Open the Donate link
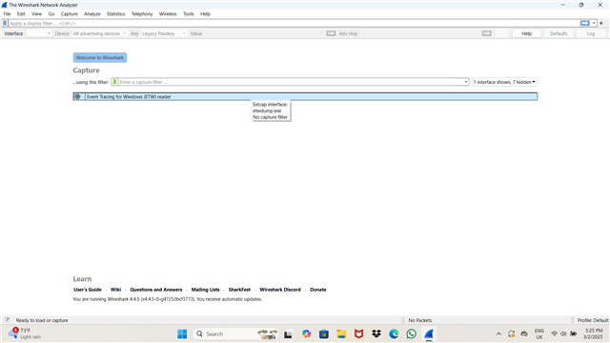 click(318, 290)
